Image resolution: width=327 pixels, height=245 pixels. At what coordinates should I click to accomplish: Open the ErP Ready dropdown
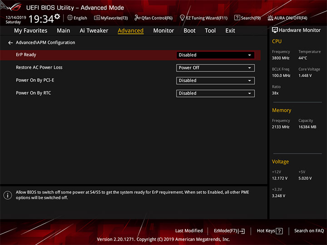click(x=215, y=55)
